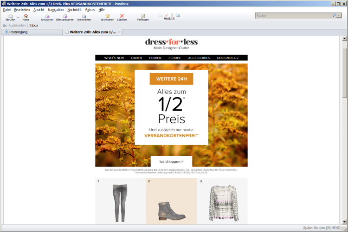Toggle the Ausblenden sidebar button
The width and height of the screenshot is (348, 232).
point(14,26)
